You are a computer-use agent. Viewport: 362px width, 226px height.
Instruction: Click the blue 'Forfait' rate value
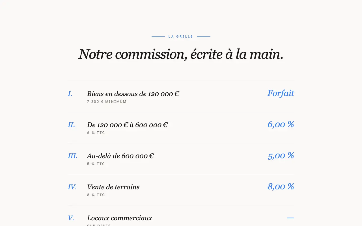[x=281, y=93]
